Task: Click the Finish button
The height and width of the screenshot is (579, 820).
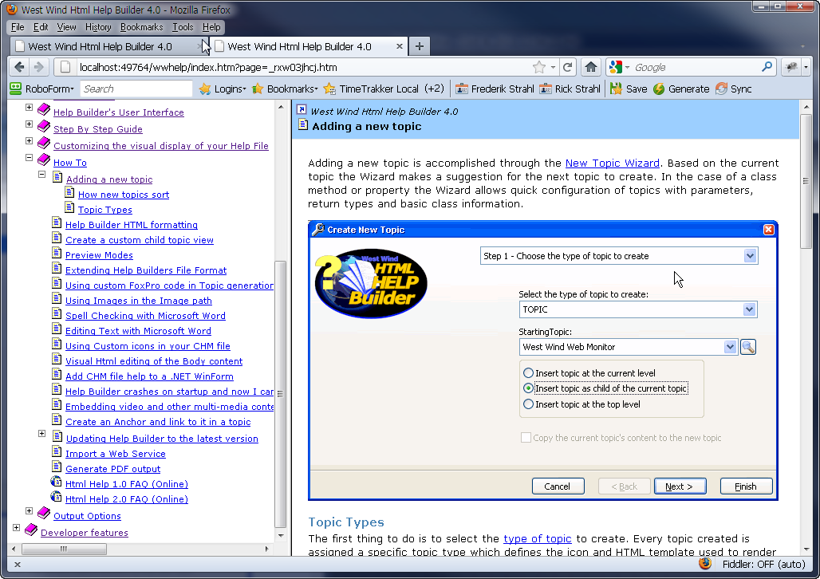Action: point(747,486)
